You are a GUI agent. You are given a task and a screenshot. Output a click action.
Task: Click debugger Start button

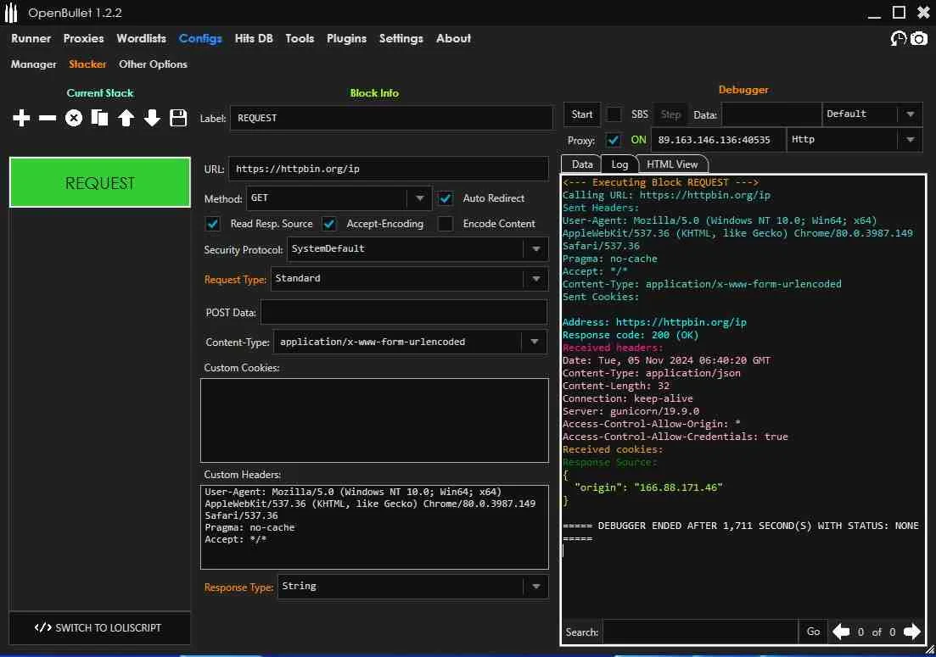[582, 114]
